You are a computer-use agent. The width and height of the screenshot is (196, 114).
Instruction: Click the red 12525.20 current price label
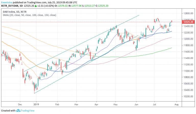[188, 22]
